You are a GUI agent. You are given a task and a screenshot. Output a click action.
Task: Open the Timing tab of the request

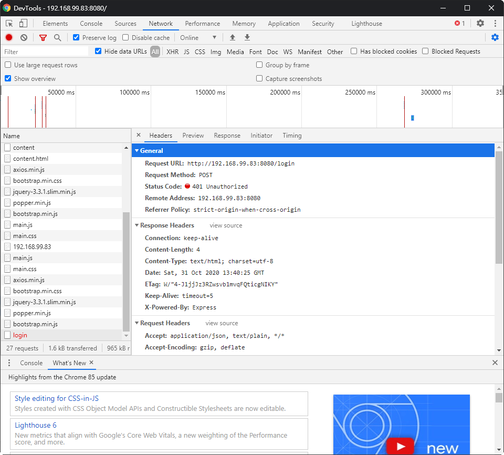[x=292, y=136]
